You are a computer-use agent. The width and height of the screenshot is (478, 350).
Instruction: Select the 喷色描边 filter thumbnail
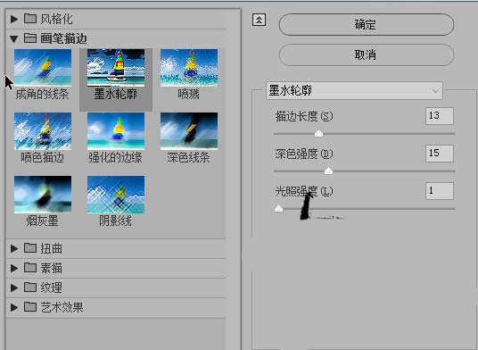(43, 131)
